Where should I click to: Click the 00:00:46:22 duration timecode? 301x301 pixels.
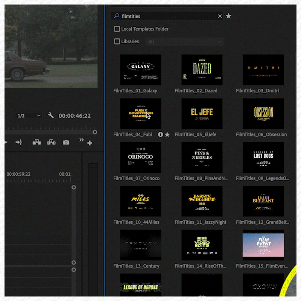[x=74, y=116]
